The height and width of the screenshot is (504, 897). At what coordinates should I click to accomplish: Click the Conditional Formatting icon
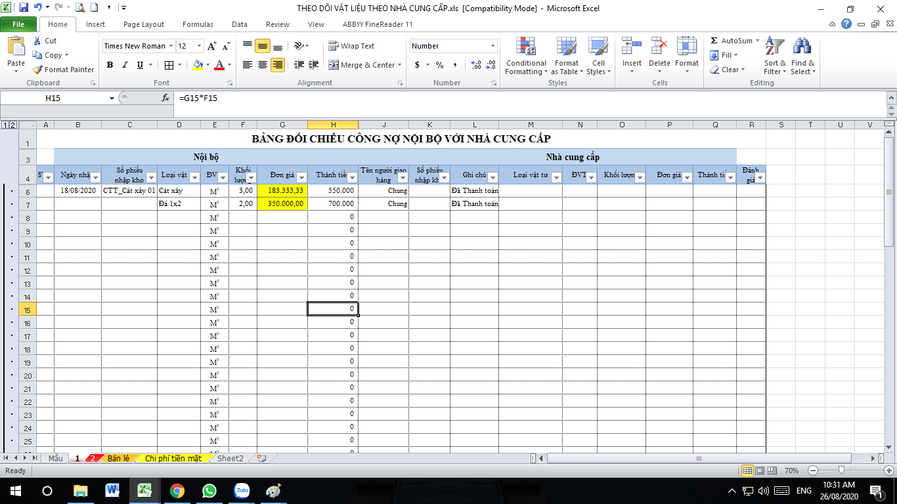525,46
